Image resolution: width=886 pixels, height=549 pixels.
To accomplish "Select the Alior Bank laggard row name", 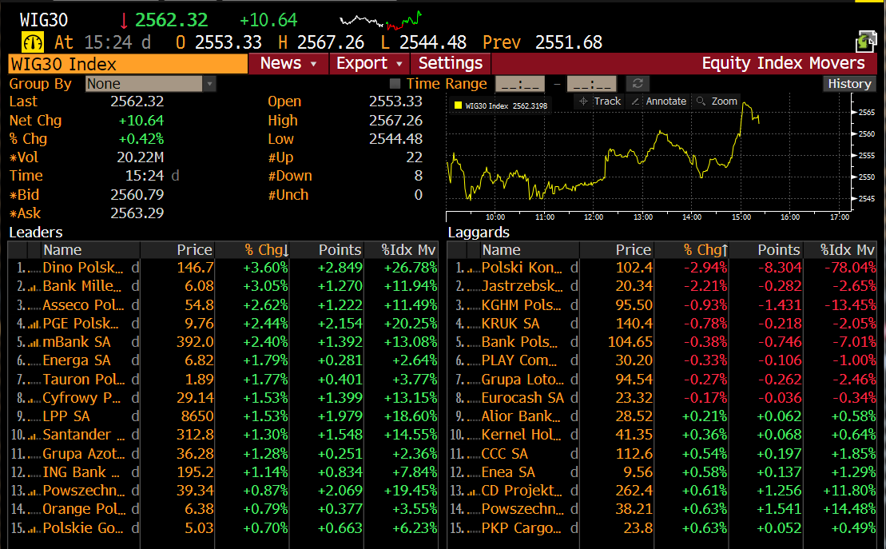I will (x=520, y=416).
